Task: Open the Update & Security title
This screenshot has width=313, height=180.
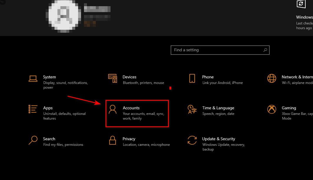Action: tap(219, 139)
